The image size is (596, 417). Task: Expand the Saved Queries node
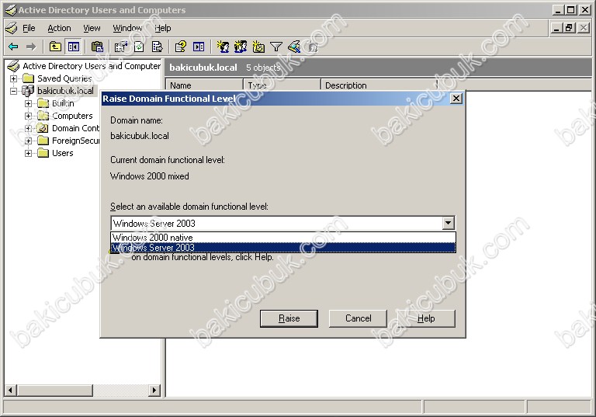click(x=14, y=78)
